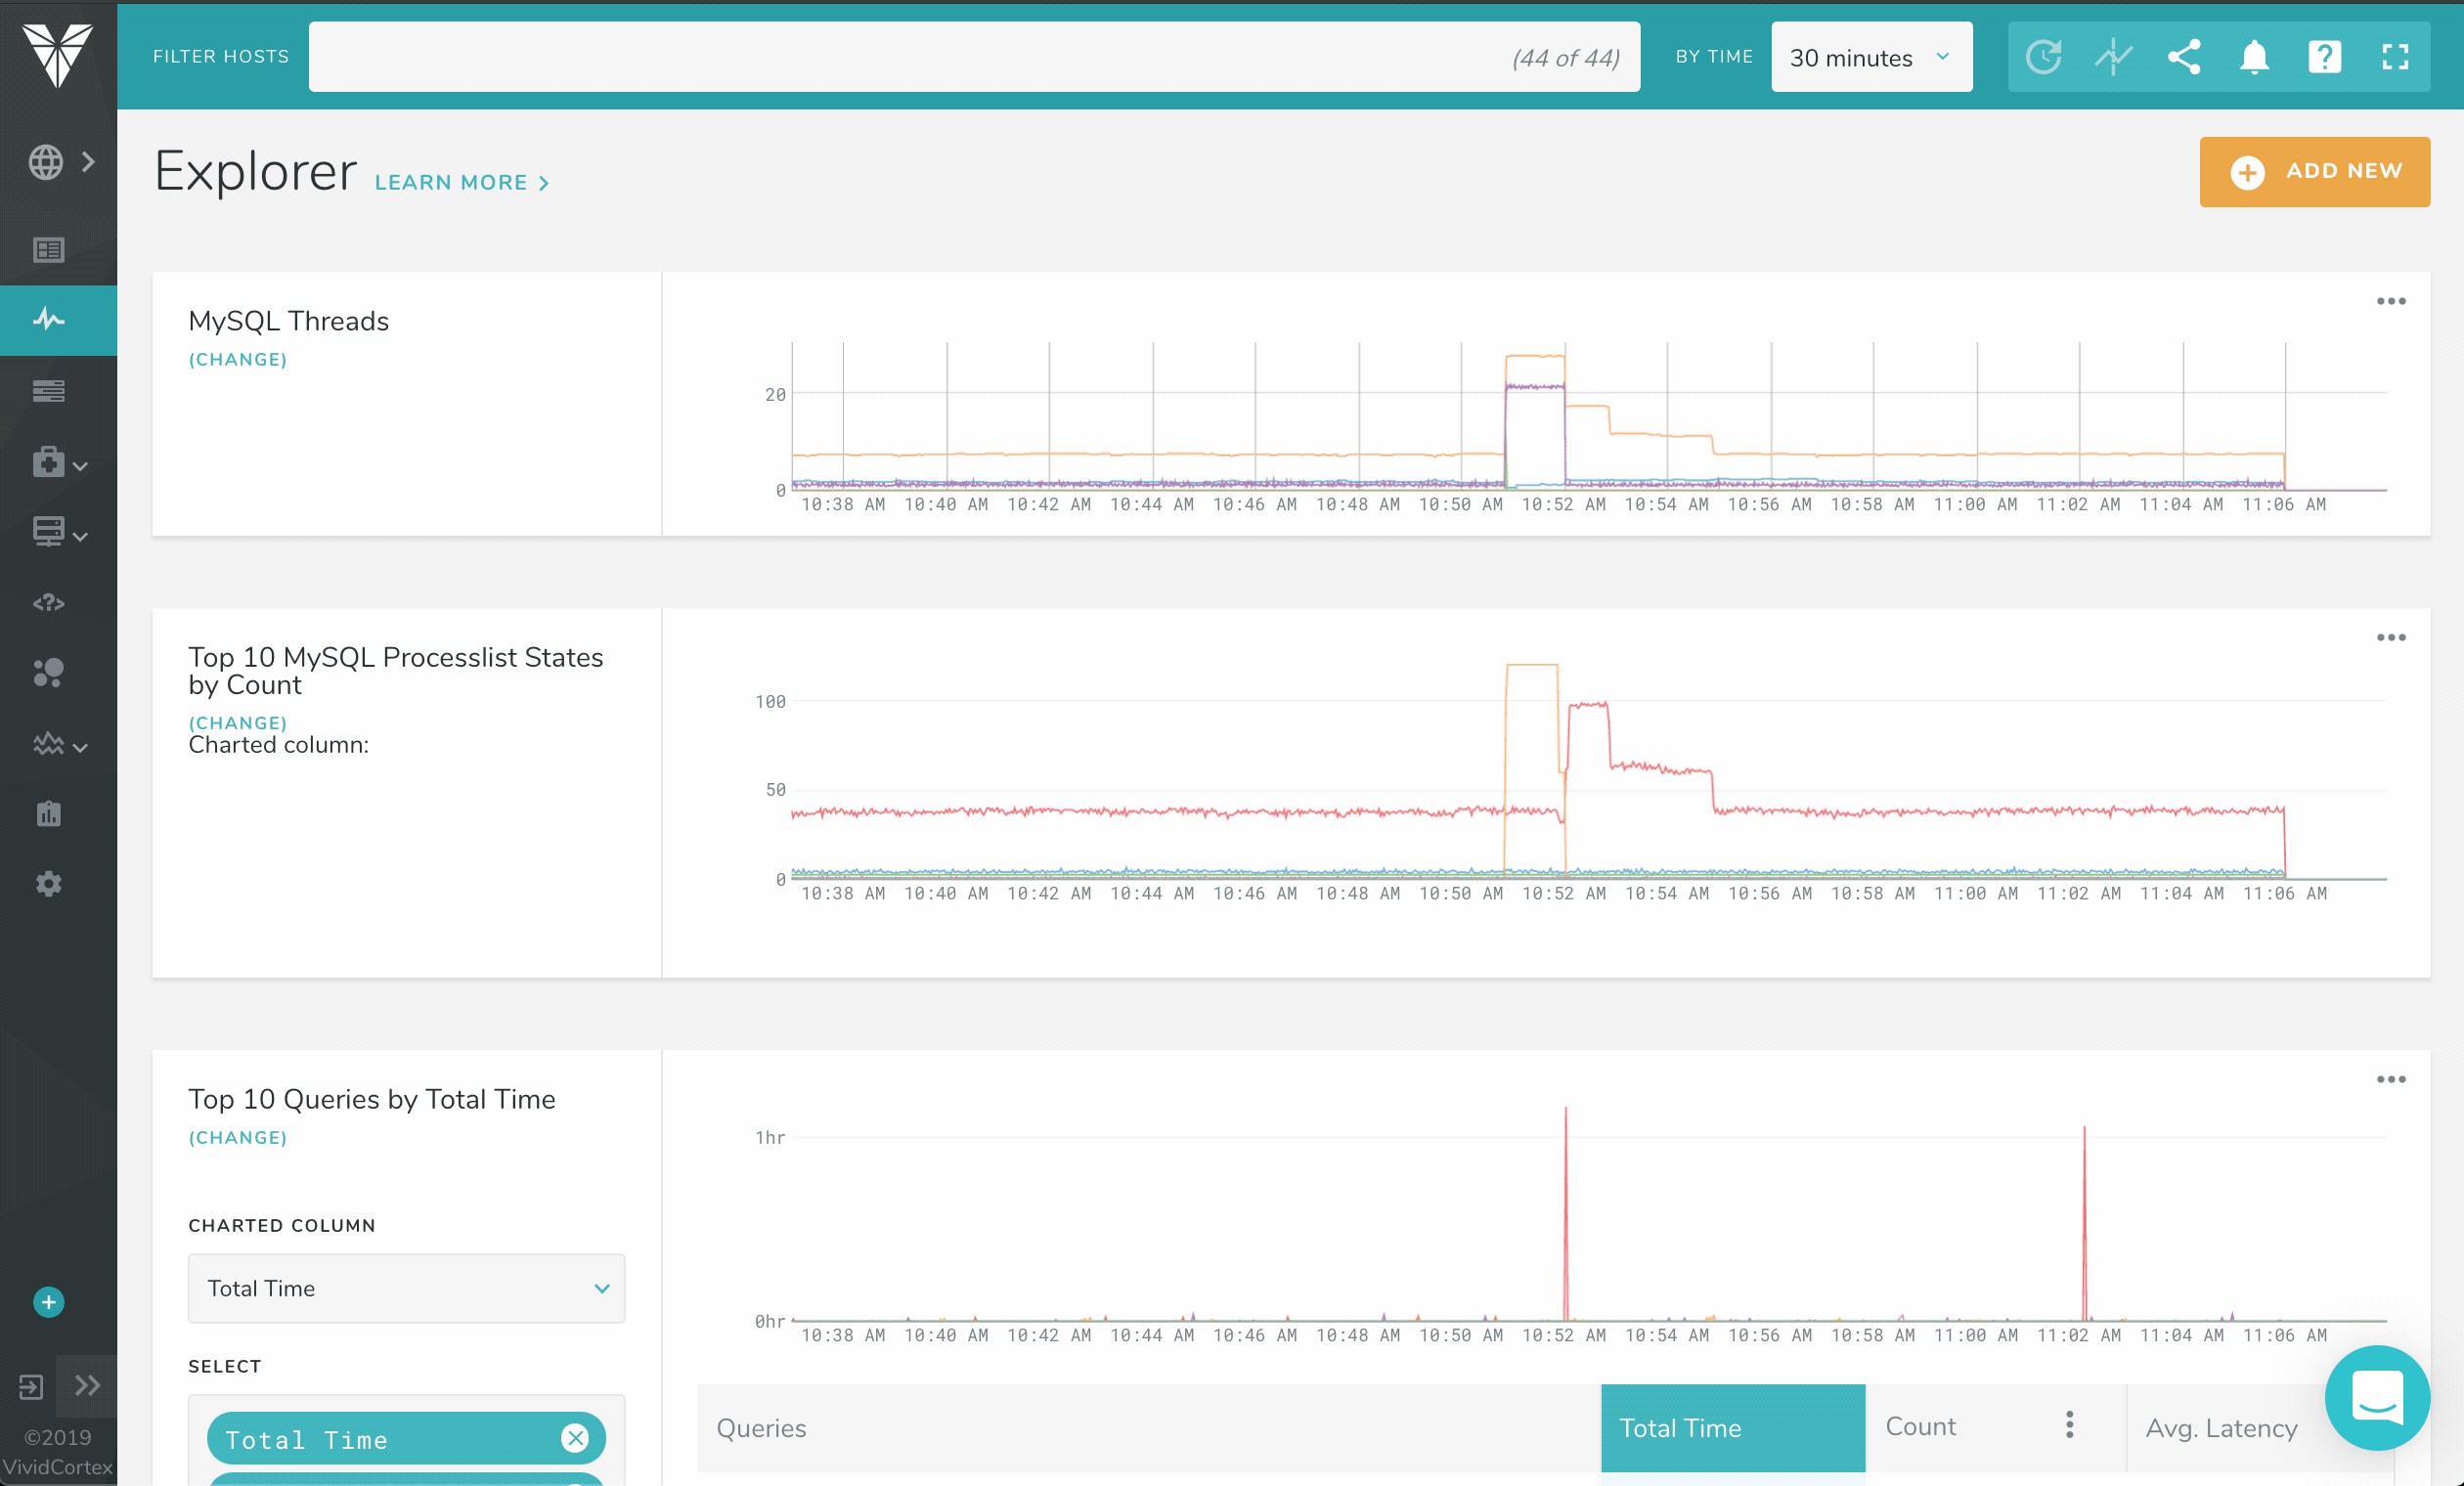
Task: Open the Charted Column Total Time dropdown
Action: click(x=406, y=1288)
